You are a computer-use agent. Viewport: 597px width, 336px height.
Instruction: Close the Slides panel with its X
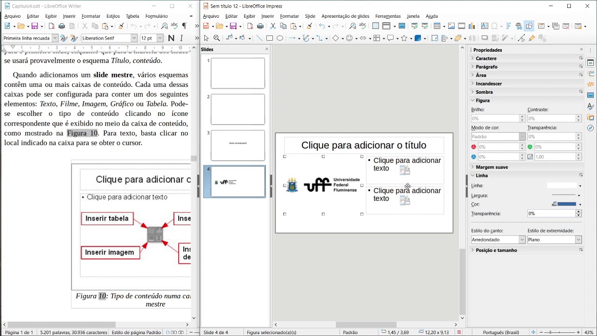pyautogui.click(x=267, y=49)
